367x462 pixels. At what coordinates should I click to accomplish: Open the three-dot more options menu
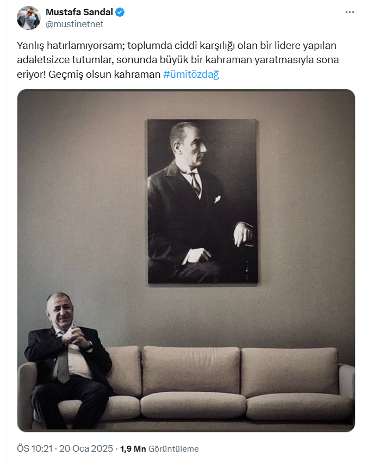(350, 12)
